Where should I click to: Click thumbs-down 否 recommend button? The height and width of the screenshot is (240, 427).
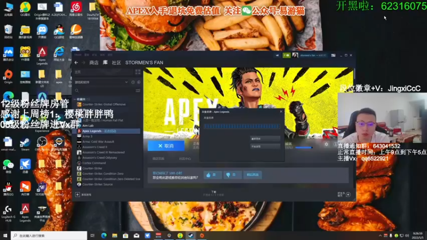tap(232, 175)
